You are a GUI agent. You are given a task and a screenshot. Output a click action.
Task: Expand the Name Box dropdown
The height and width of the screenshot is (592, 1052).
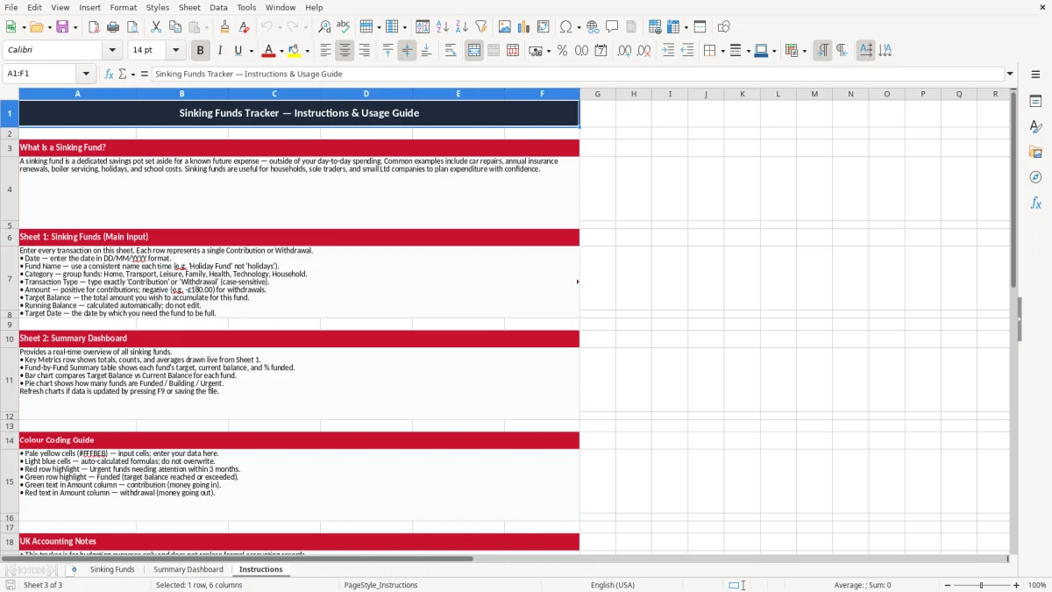[86, 74]
